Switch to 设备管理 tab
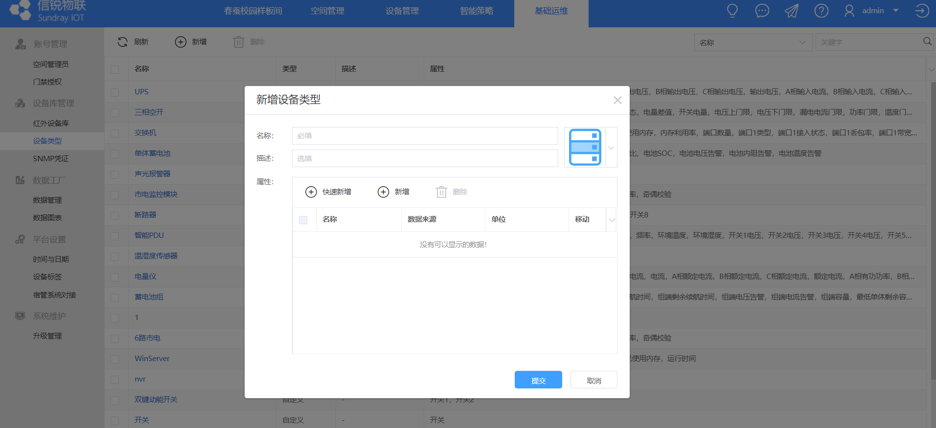The width and height of the screenshot is (936, 428). pyautogui.click(x=402, y=11)
